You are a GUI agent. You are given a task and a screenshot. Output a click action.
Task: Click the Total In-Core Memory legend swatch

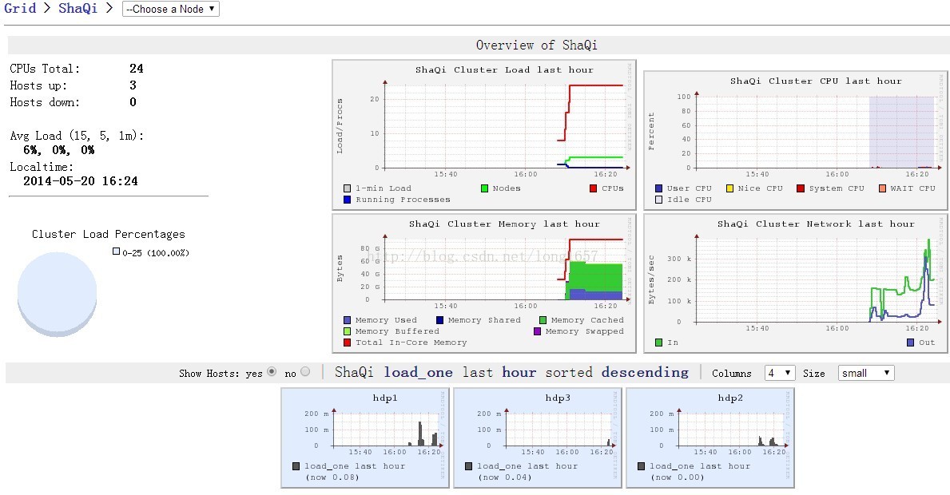348,343
